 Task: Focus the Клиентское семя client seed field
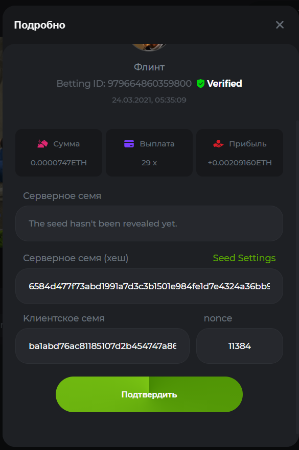click(x=102, y=346)
